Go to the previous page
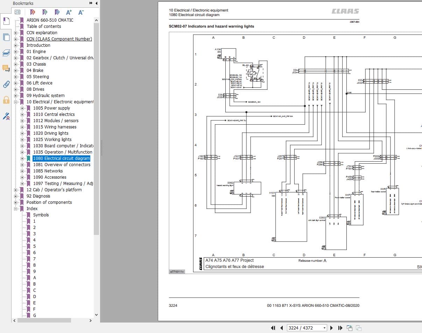Image resolution: width=422 pixels, height=333 pixels. point(282,328)
